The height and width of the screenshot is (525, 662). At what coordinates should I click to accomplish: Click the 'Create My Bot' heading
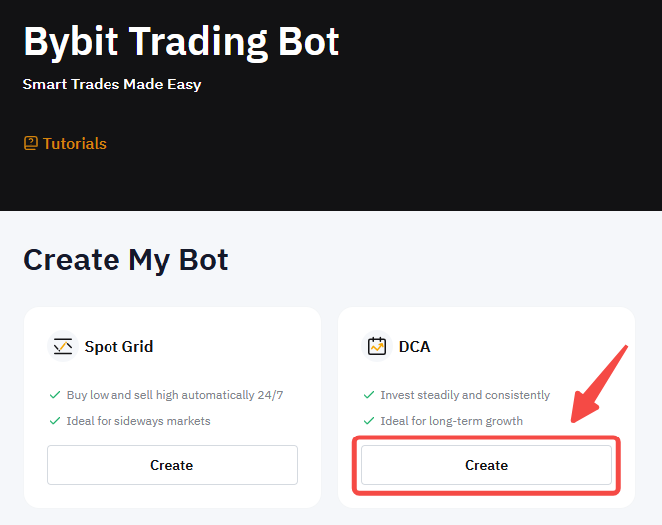pyautogui.click(x=125, y=260)
